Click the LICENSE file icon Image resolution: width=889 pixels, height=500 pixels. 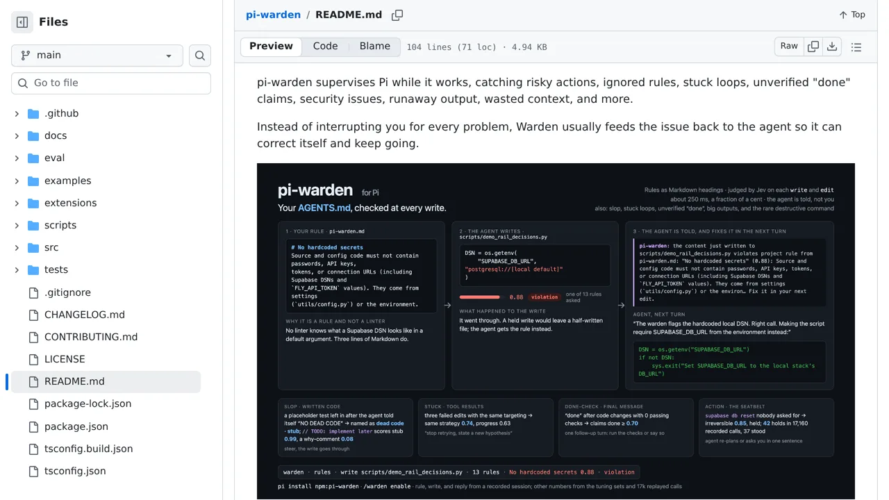tap(33, 359)
